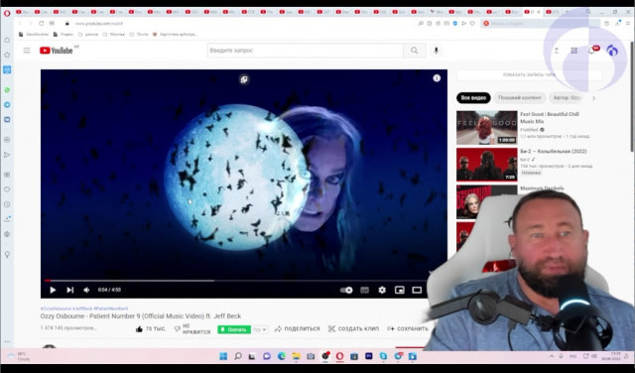The height and width of the screenshot is (373, 635).
Task: Toggle the autoplay switch
Action: (x=346, y=290)
